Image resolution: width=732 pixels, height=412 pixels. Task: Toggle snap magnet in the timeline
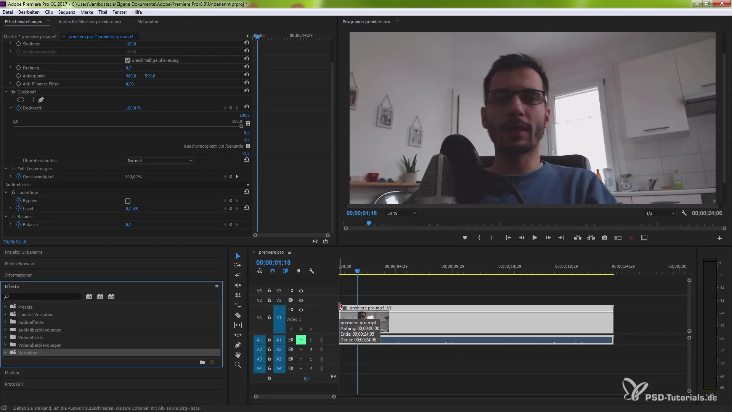pyautogui.click(x=273, y=271)
